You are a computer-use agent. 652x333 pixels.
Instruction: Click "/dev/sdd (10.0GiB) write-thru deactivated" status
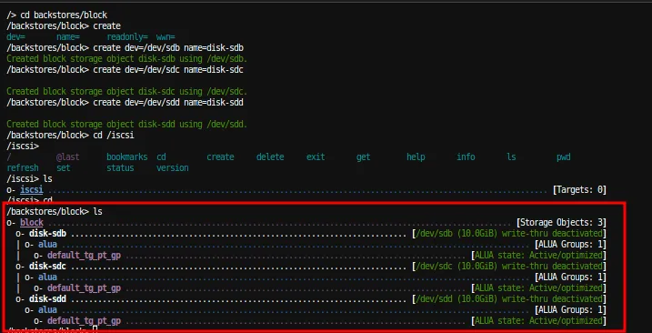[509, 298]
